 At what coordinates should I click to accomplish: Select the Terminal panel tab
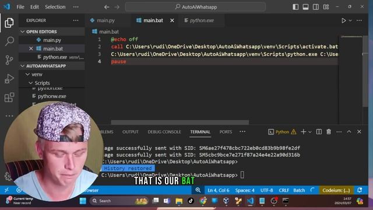click(200, 132)
